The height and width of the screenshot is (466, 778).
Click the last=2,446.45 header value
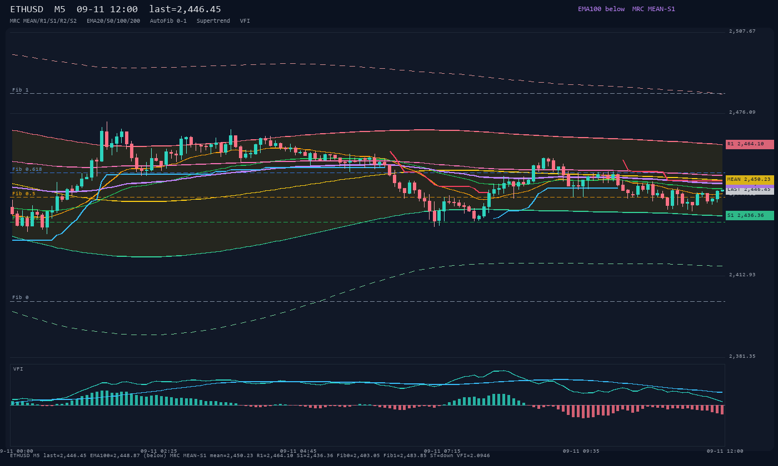click(x=185, y=9)
